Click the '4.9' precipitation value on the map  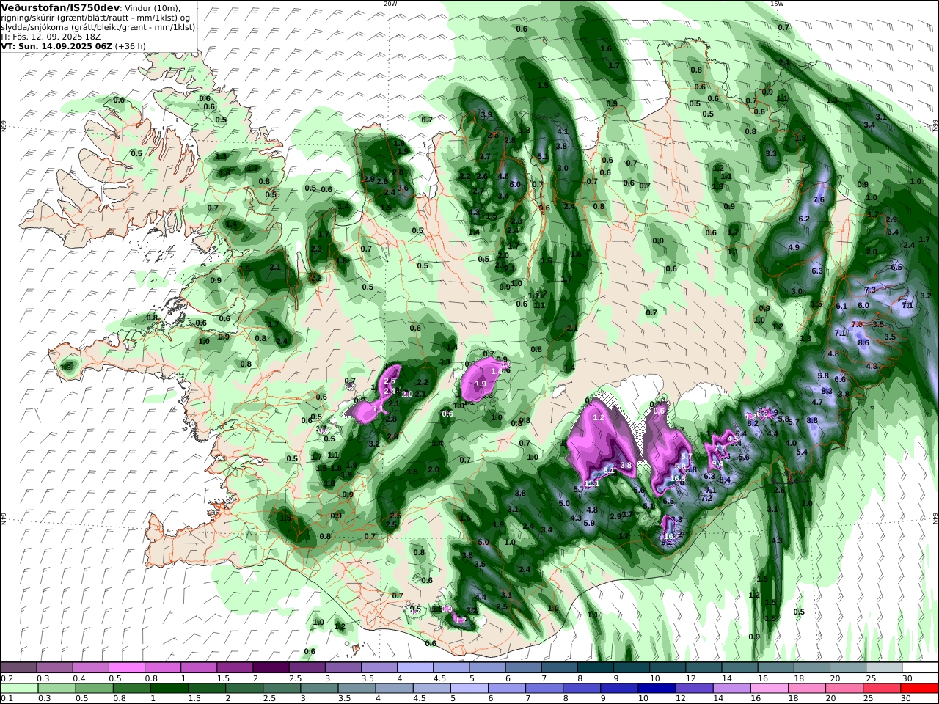coord(794,248)
